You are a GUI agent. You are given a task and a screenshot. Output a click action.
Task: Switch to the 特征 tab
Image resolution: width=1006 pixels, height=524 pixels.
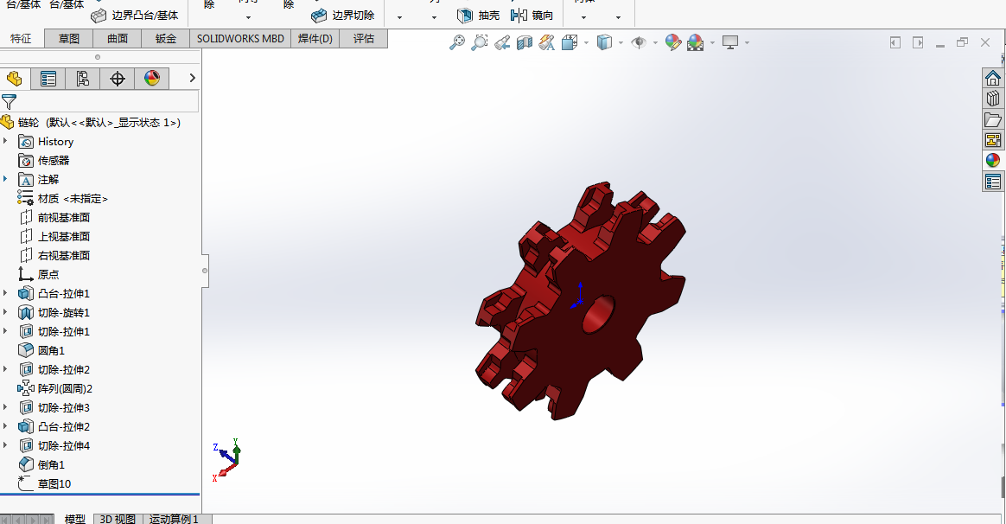point(21,39)
